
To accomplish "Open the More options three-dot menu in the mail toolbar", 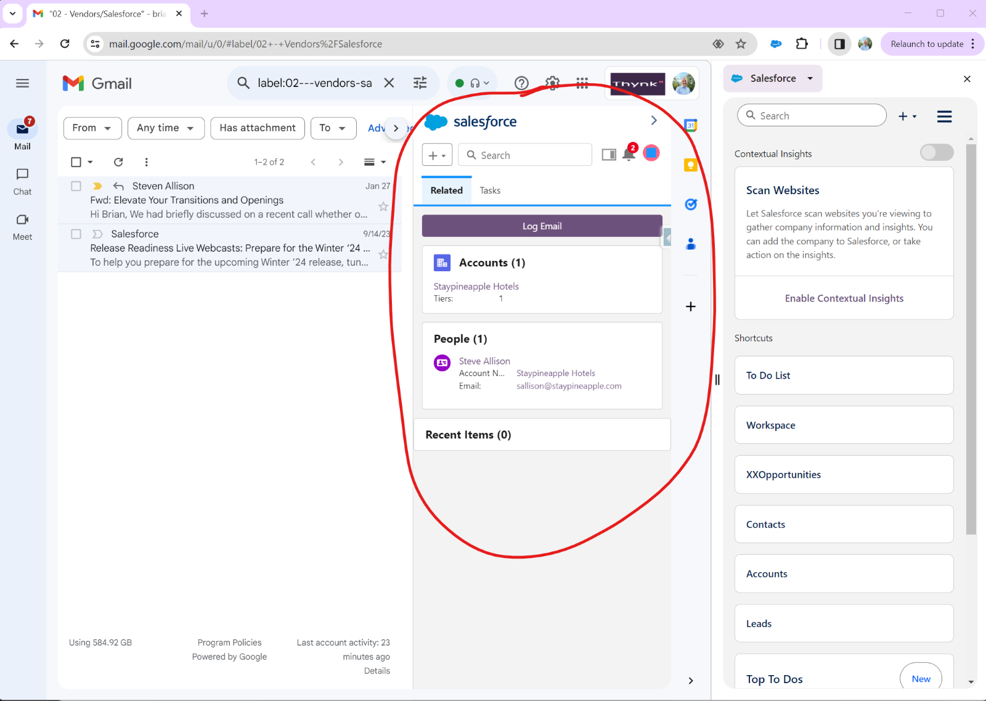I will point(146,162).
